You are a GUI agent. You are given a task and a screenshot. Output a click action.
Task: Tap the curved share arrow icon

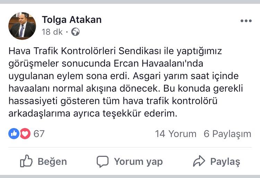pyautogui.click(x=199, y=161)
